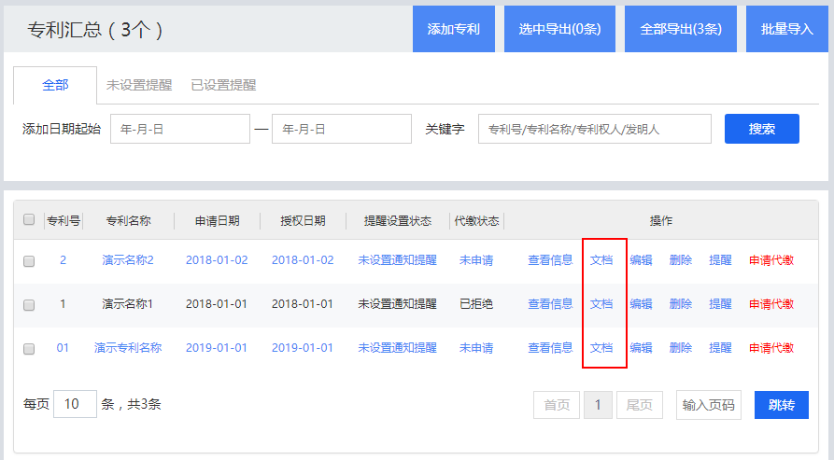Click patent name 演示名称1
The width and height of the screenshot is (834, 460).
click(128, 304)
